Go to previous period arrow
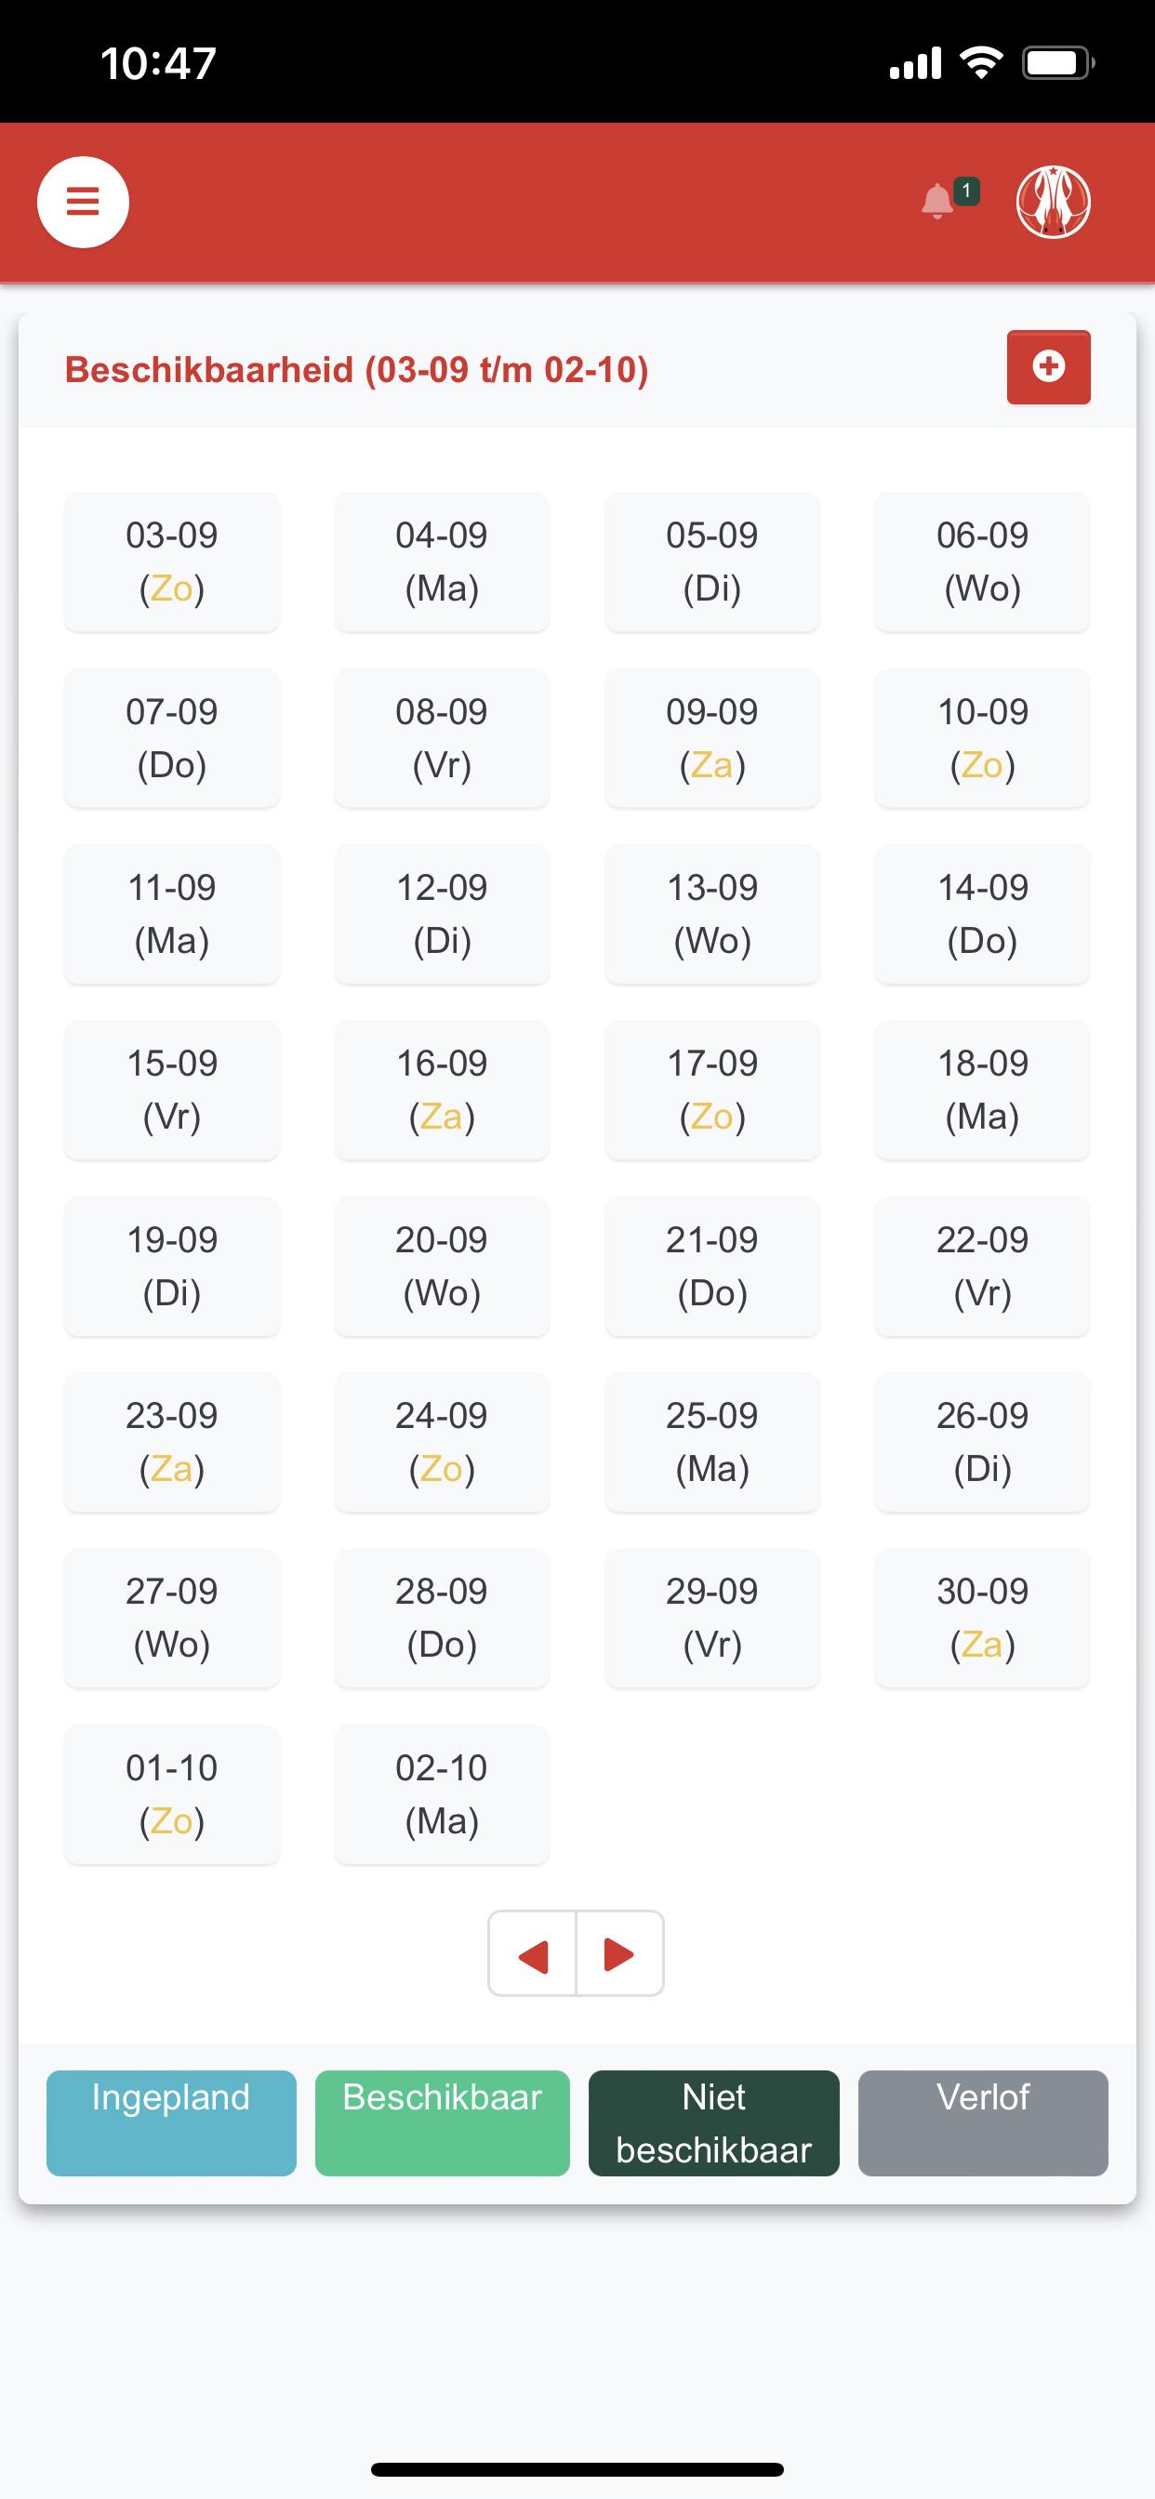 point(533,1954)
